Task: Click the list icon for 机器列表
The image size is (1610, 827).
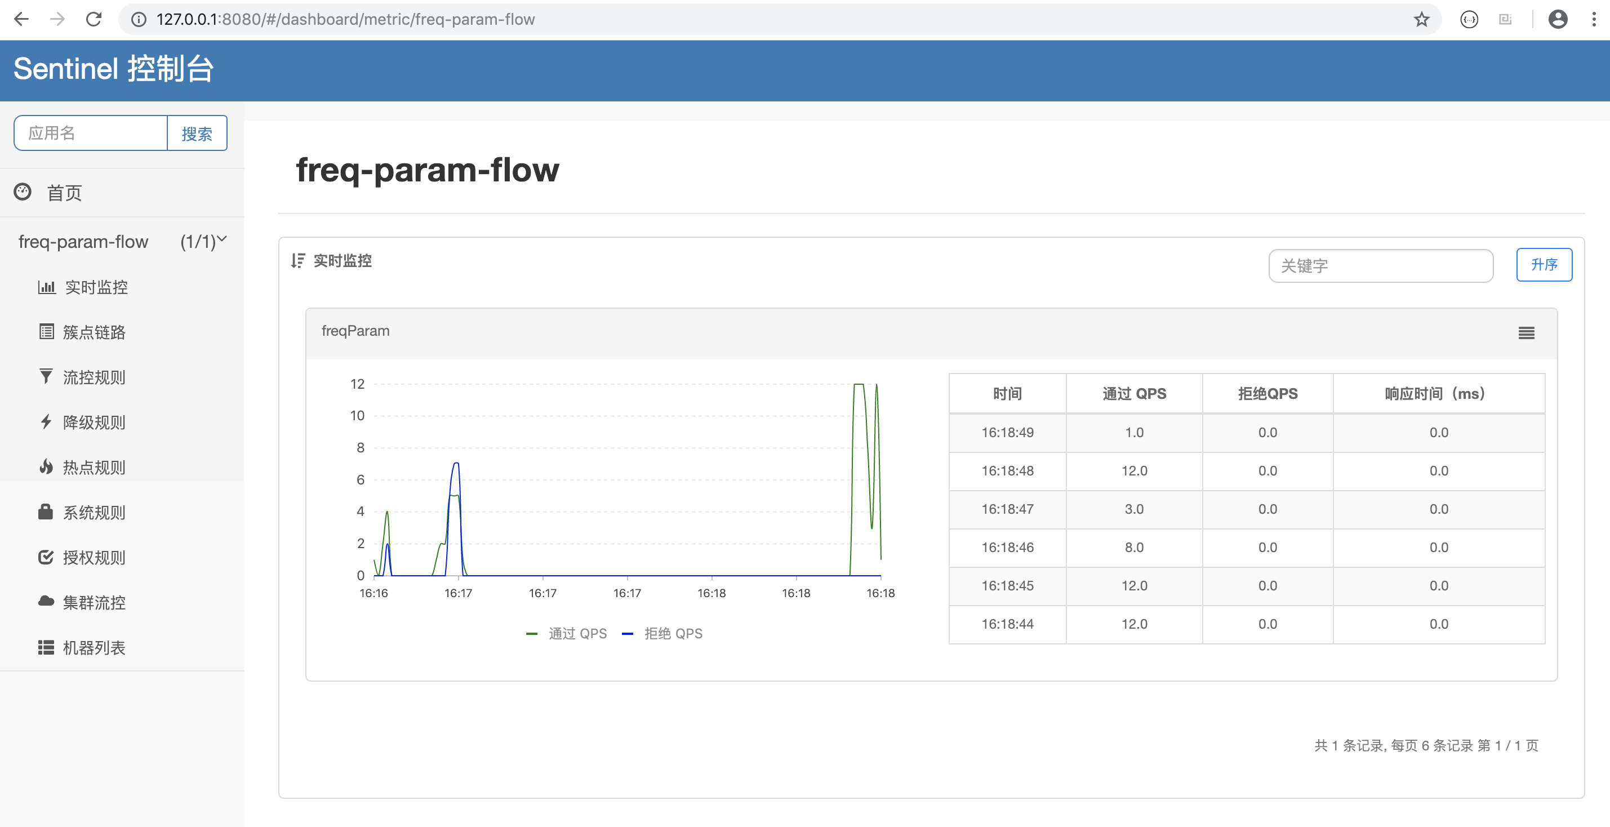Action: pyautogui.click(x=46, y=647)
